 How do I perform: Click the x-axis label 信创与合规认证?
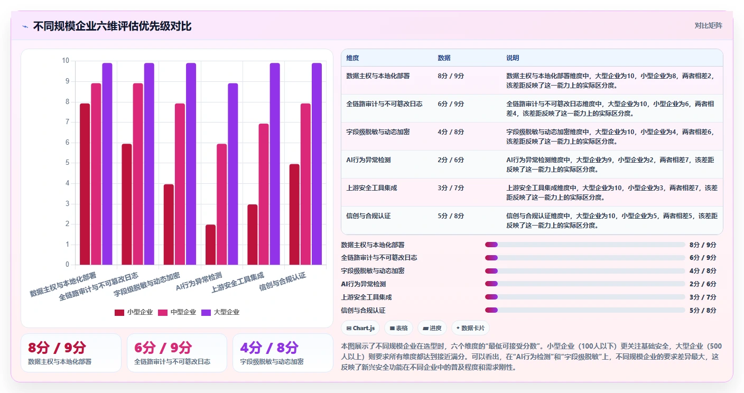[x=282, y=283]
